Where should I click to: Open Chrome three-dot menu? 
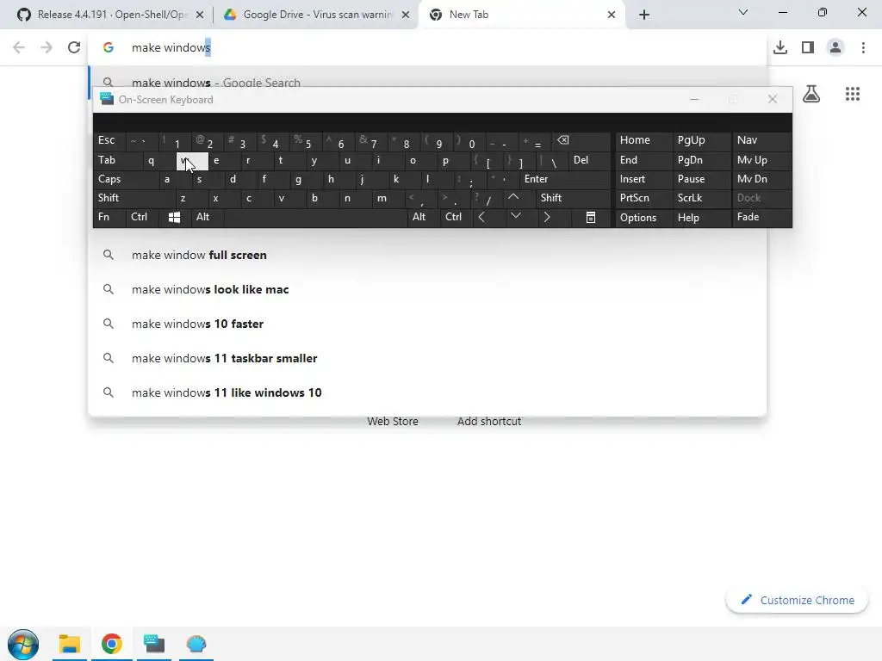coord(863,47)
